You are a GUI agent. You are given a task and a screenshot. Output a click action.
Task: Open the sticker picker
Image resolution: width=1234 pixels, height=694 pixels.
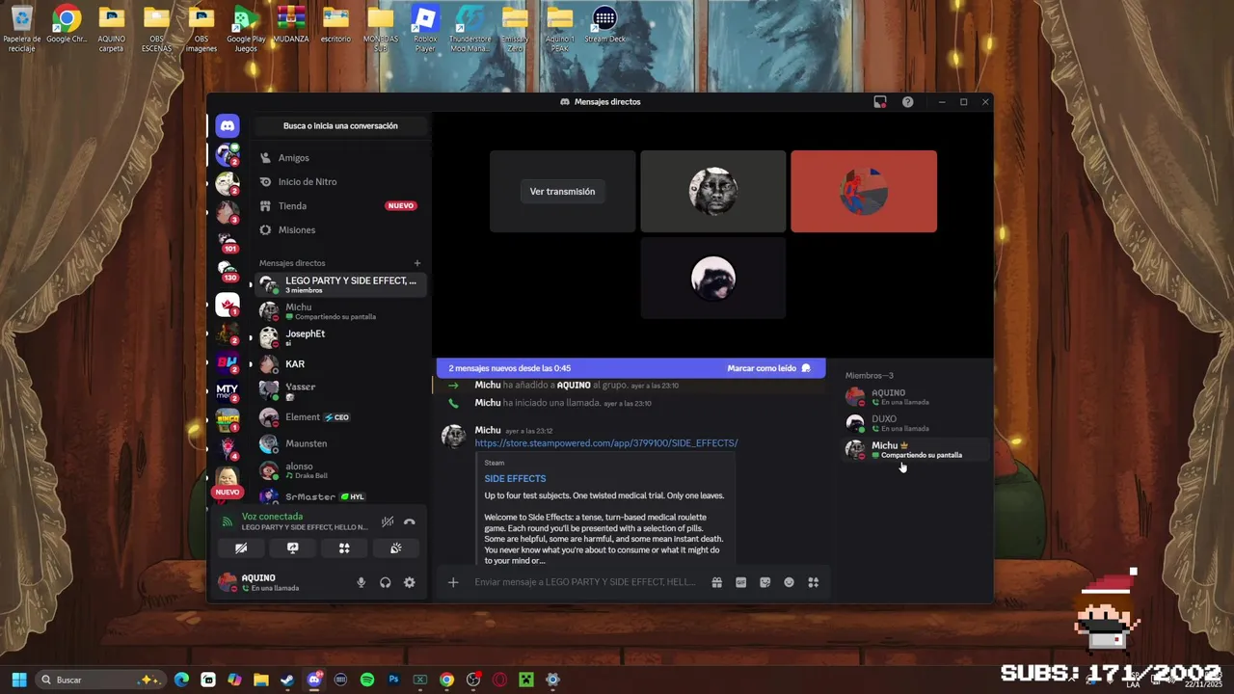click(x=765, y=582)
